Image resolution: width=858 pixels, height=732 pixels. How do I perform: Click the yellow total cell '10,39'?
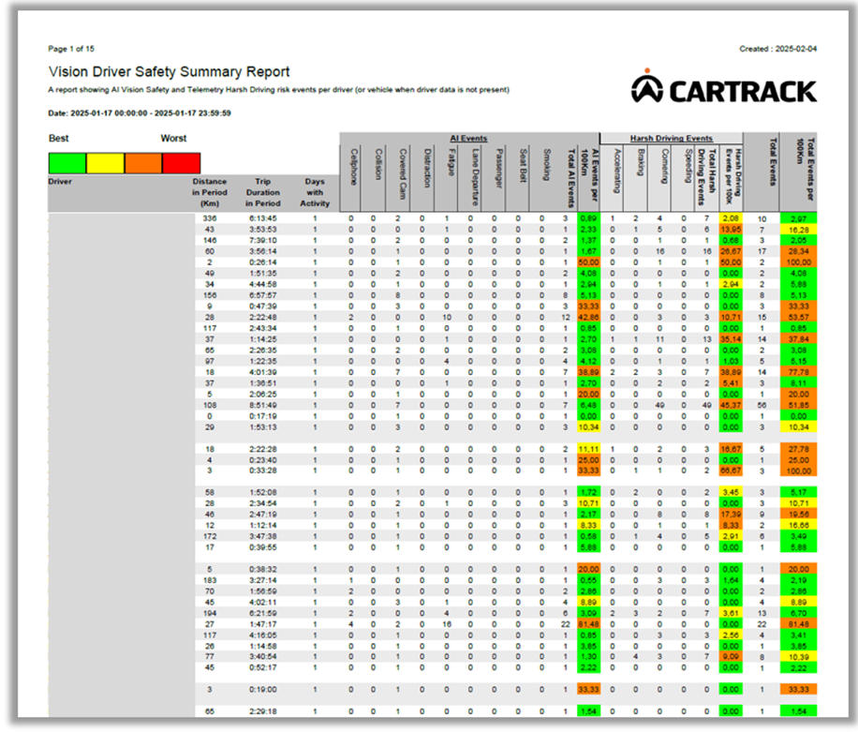click(798, 656)
